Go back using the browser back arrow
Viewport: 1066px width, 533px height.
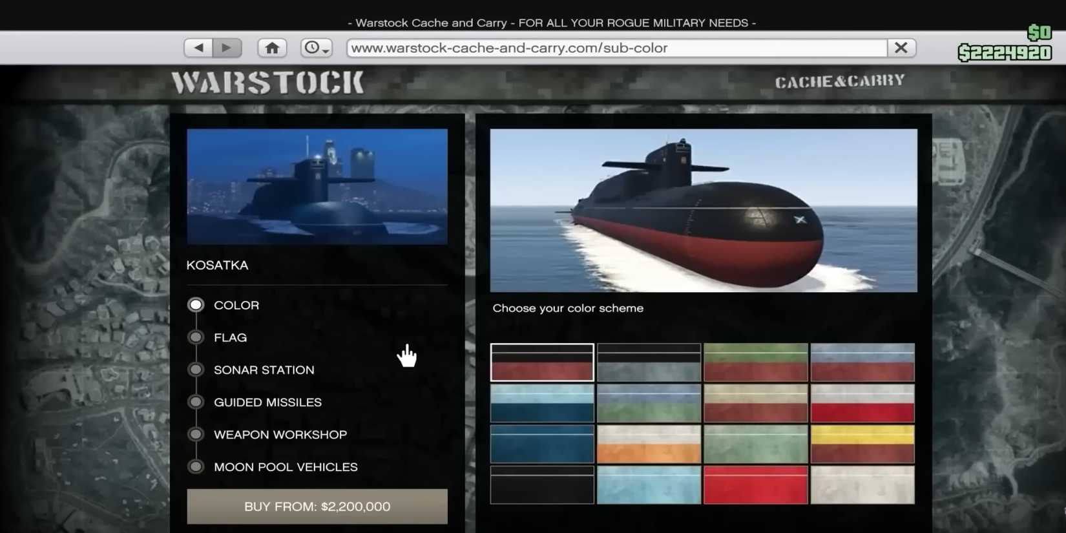pyautogui.click(x=198, y=48)
